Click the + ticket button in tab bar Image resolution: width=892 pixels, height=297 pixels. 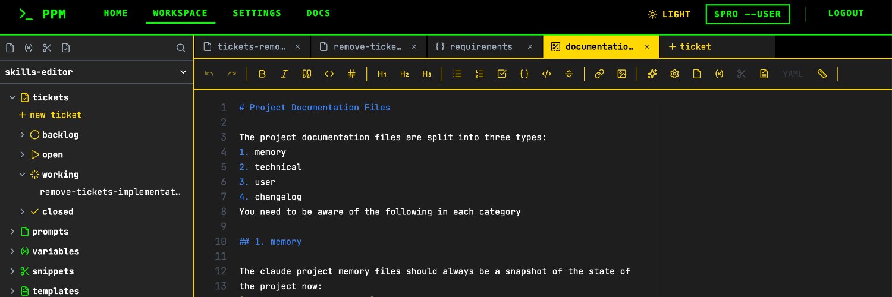[690, 47]
